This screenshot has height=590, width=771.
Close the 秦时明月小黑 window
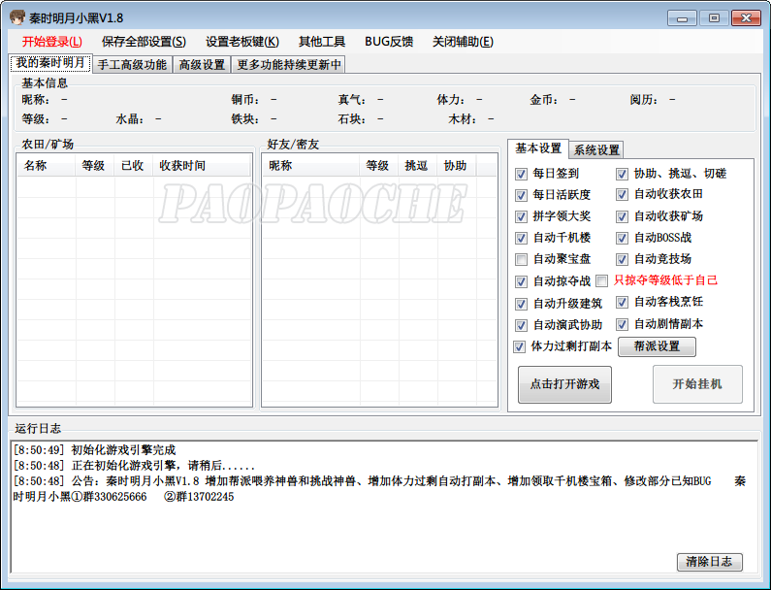(x=746, y=18)
